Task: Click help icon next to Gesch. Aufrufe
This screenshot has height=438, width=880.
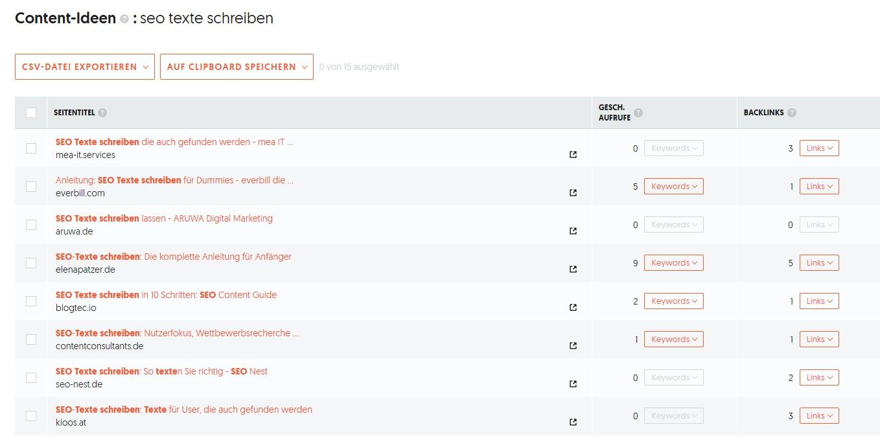Action: tap(638, 113)
